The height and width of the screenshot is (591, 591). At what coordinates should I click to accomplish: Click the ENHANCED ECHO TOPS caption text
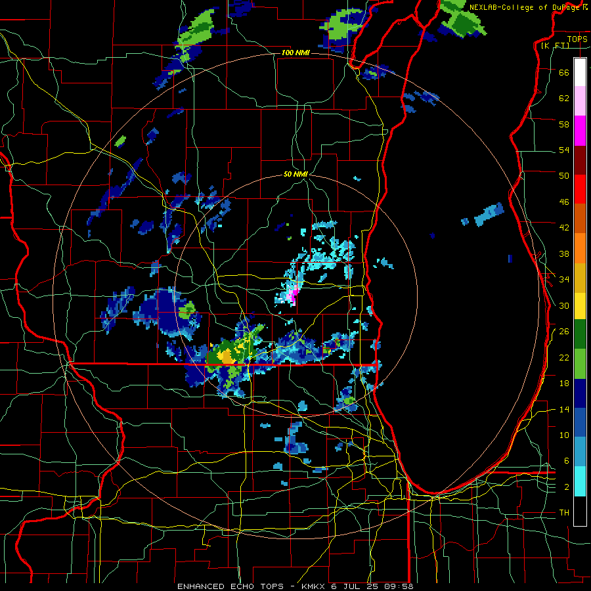[230, 586]
